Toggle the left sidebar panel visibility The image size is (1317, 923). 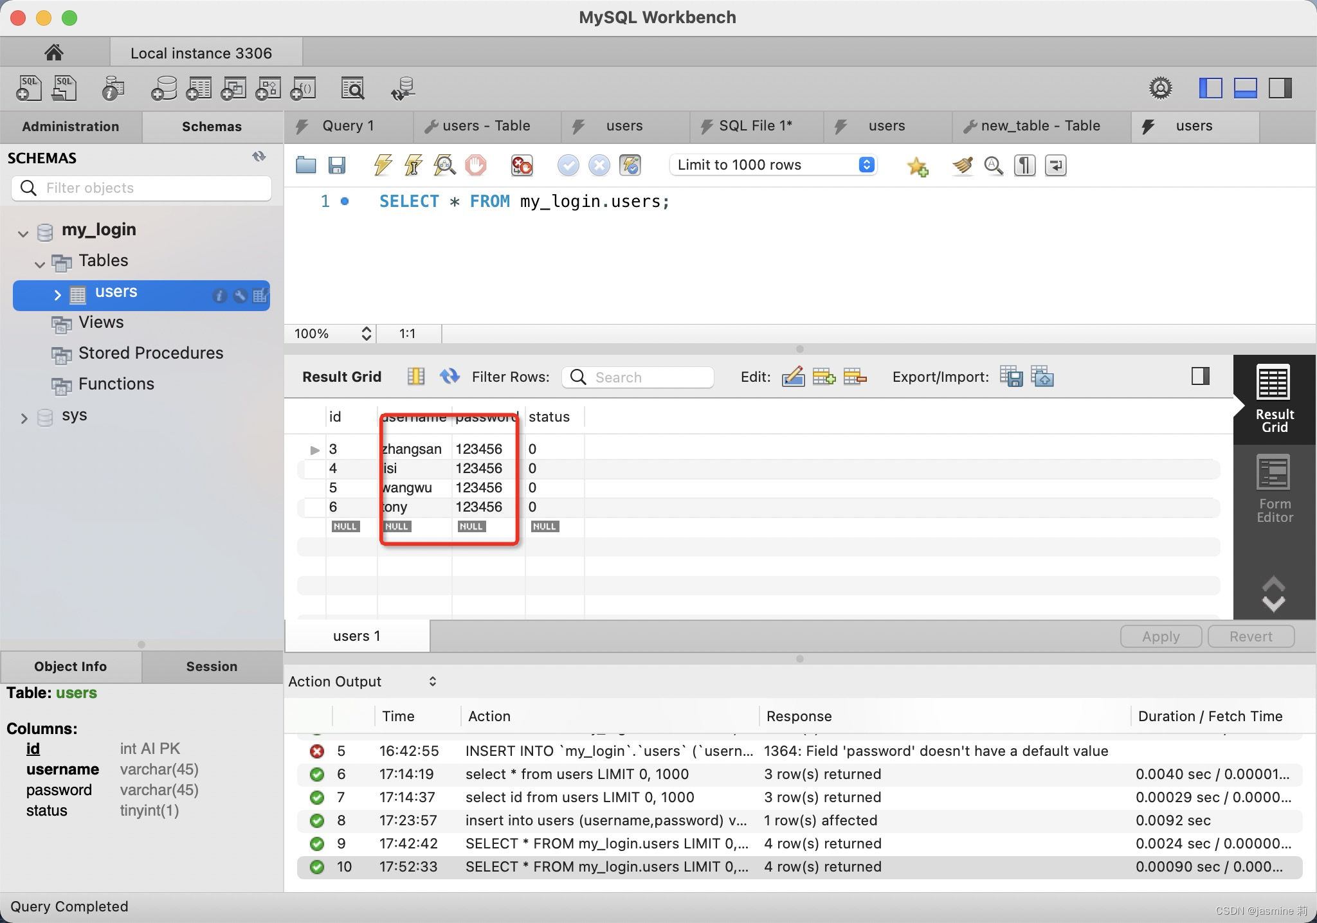click(x=1210, y=88)
